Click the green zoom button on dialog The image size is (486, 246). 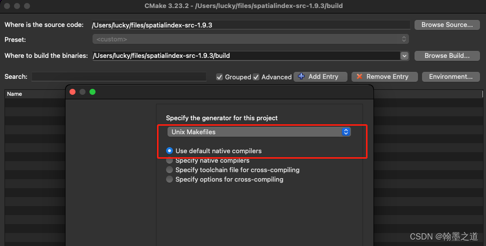tap(92, 92)
